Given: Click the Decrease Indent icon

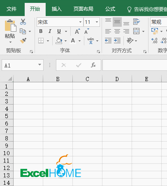Looking at the screenshot, I should click(x=108, y=41).
